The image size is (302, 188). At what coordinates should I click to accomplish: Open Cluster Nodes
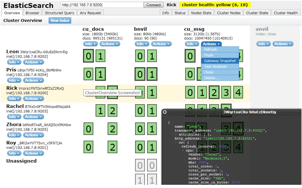[229, 13]
